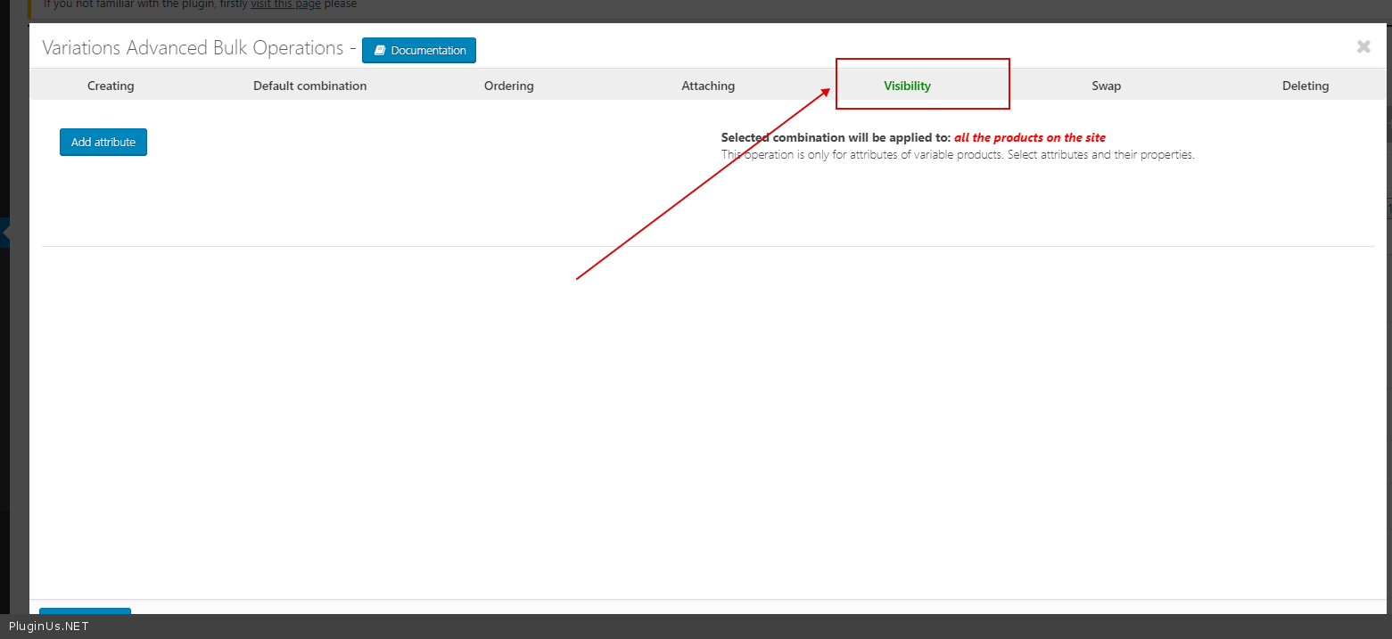Select the Visibility tab
Screen dimensions: 1392x639
(907, 86)
